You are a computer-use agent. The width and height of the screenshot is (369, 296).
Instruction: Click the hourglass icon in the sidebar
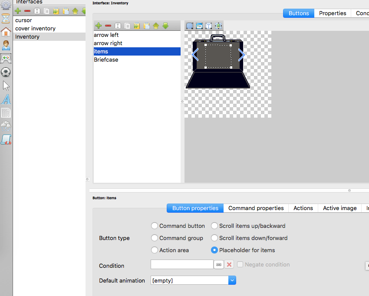6,18
